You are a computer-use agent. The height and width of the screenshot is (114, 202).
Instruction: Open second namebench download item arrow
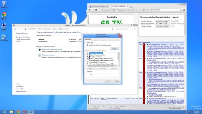point(131,108)
